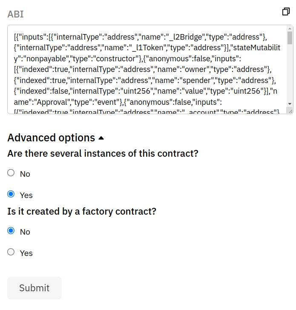Click the "Yes" label under factory contract
The width and height of the screenshot is (296, 310).
click(x=26, y=253)
